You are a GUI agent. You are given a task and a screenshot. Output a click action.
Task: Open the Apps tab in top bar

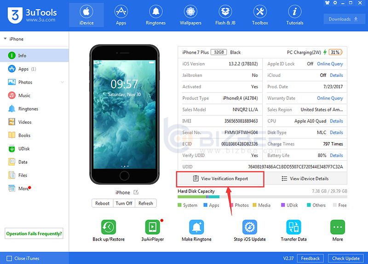[x=121, y=15]
